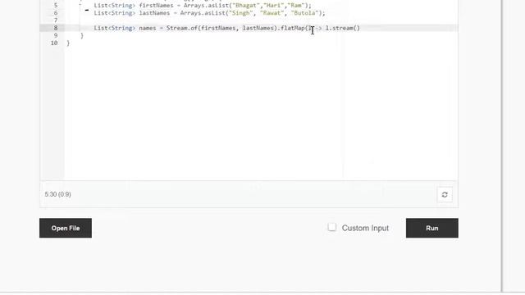Place cursor in flatMap call on line 8
This screenshot has width=525, height=295.
click(x=293, y=28)
